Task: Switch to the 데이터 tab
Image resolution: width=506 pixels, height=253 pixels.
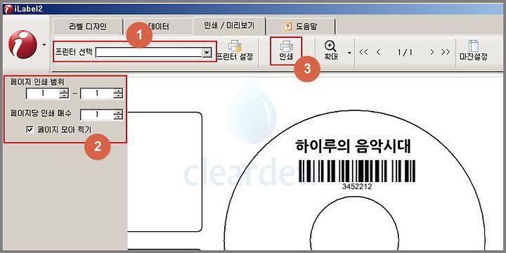Action: tap(158, 26)
